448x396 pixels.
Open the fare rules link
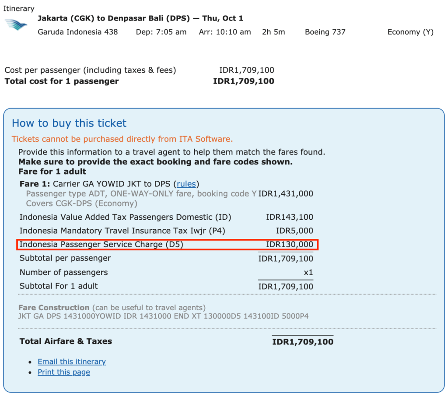(186, 184)
